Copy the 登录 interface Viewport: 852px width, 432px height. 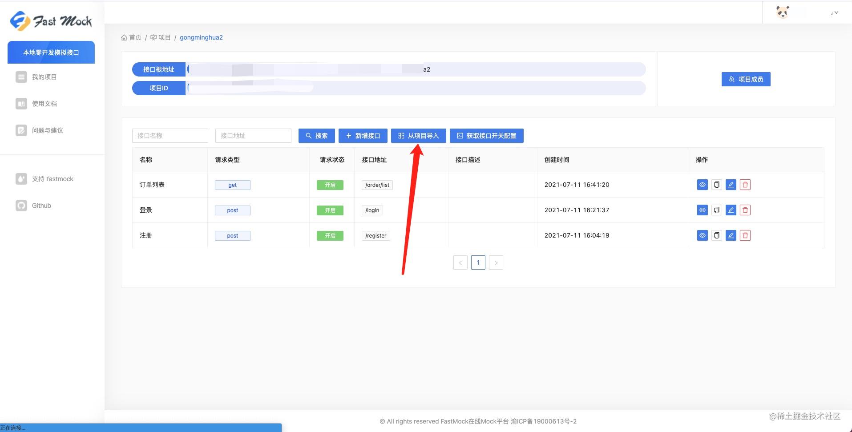[x=717, y=210]
